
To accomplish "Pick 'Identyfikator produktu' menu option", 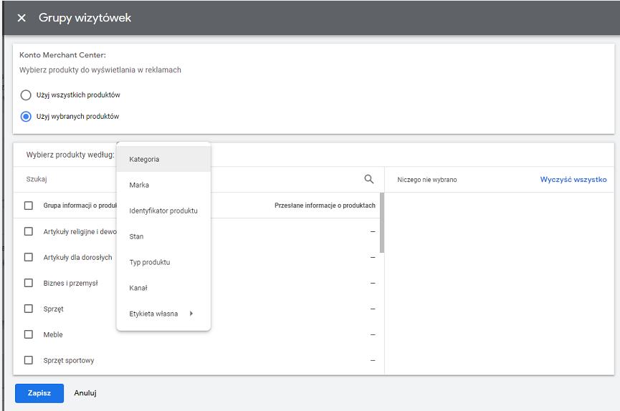I will point(163,211).
